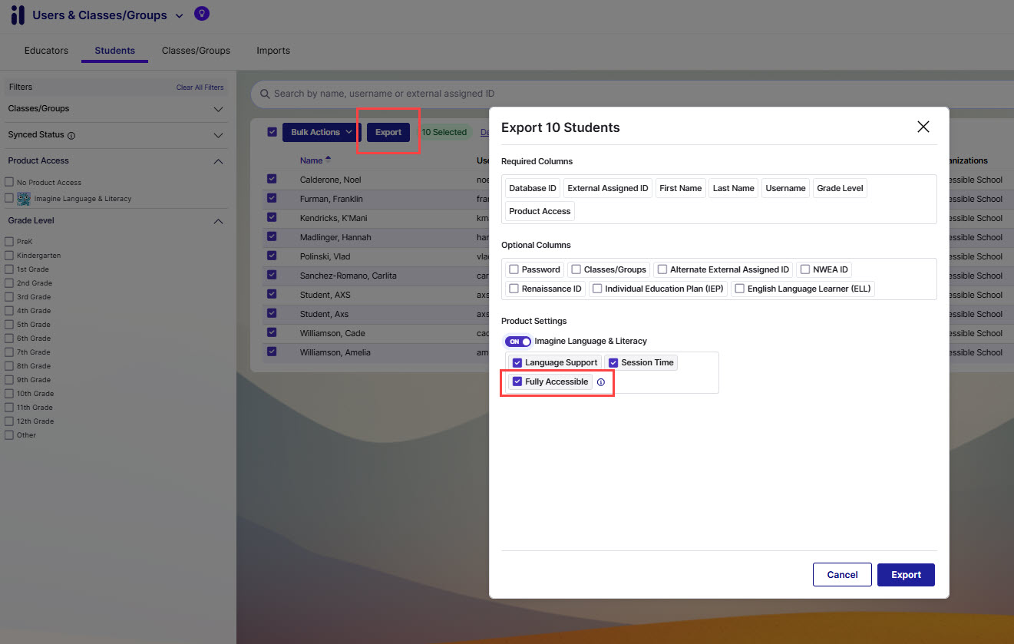Expand the Users & Classes/Groups navigation dropdown
1014x644 pixels.
(x=179, y=15)
